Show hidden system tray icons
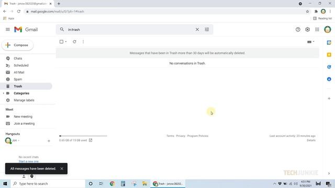Viewport: 335px width, 188px height. point(274,183)
